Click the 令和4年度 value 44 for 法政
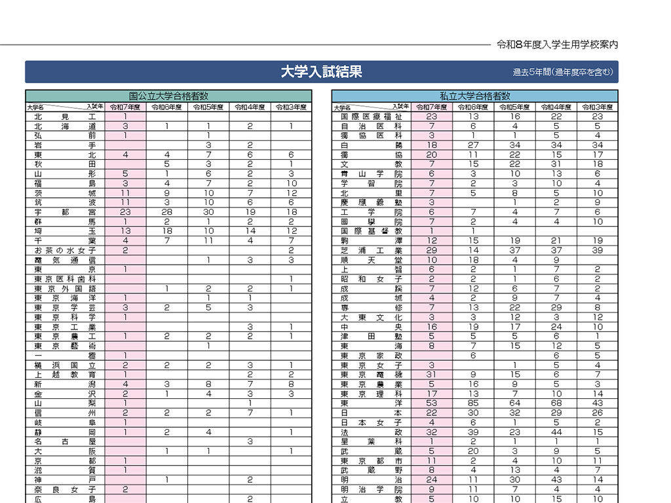The width and height of the screenshot is (671, 503). coord(556,432)
